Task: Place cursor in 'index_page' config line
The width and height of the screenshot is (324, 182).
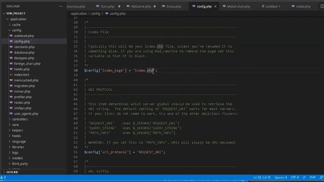Action: pos(120,71)
